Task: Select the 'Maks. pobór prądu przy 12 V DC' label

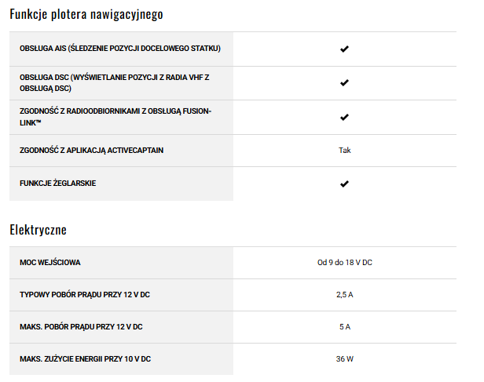Action: click(x=81, y=326)
